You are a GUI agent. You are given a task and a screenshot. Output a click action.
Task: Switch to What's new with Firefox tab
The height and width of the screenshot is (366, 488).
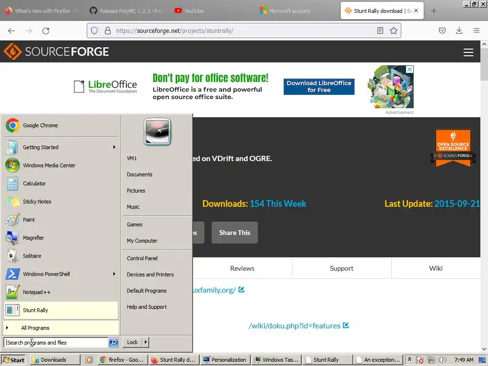42,11
